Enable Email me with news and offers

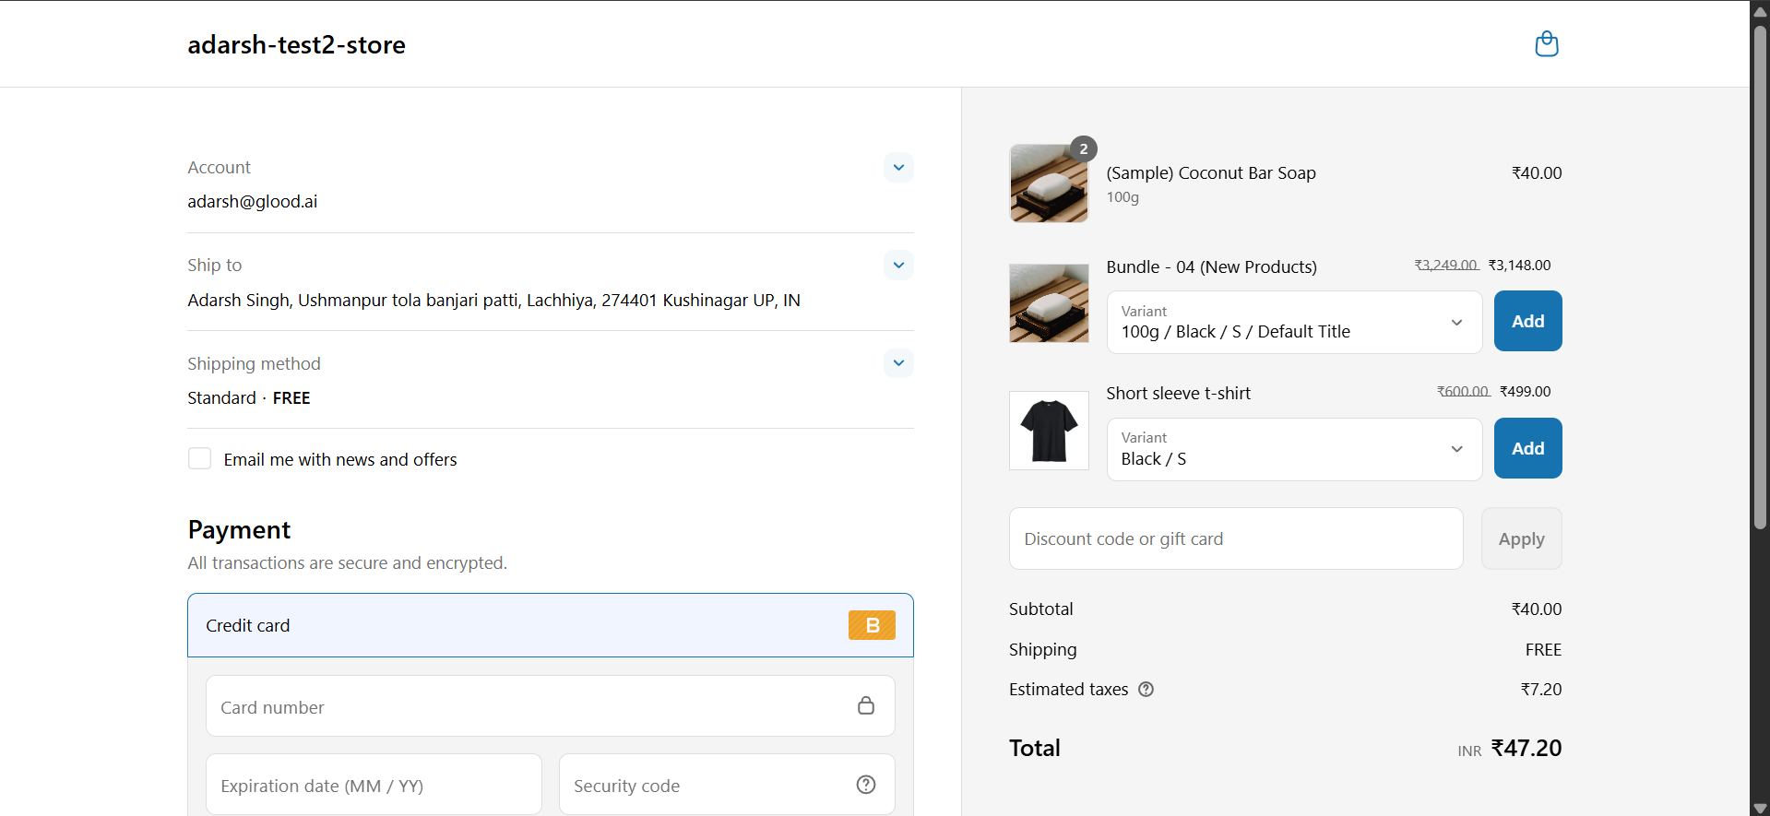(x=200, y=459)
